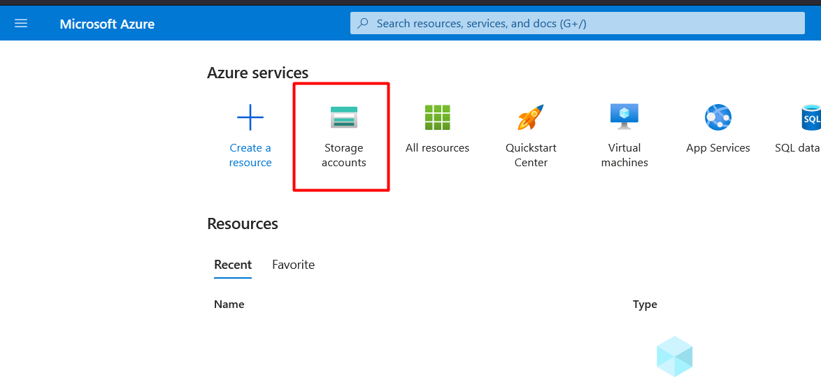The width and height of the screenshot is (821, 389).
Task: Switch to the Favorite tab
Action: click(x=293, y=265)
